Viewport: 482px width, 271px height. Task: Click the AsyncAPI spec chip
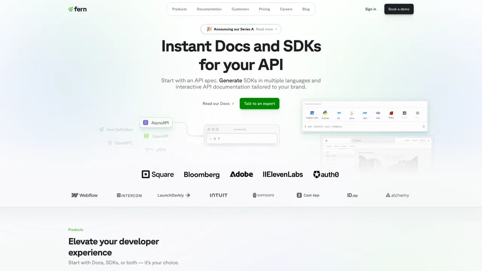156,123
